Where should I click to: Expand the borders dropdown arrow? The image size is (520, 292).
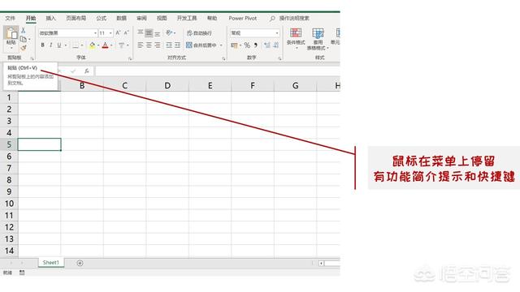tap(82, 45)
